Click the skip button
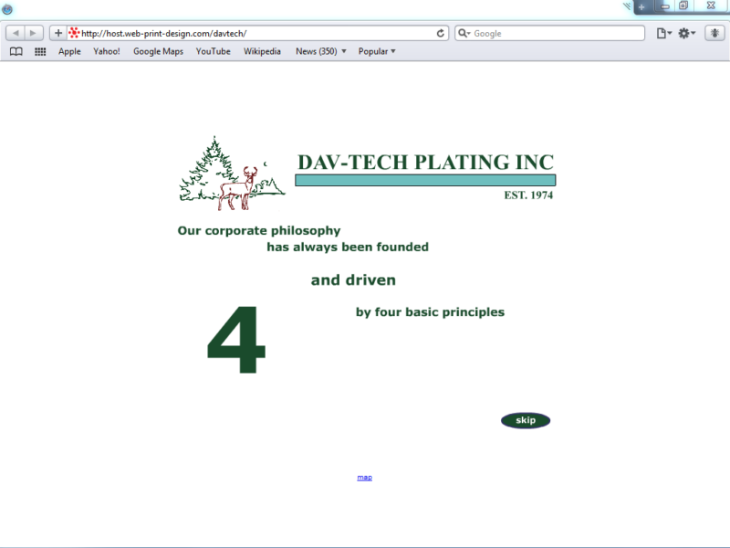 pyautogui.click(x=526, y=420)
